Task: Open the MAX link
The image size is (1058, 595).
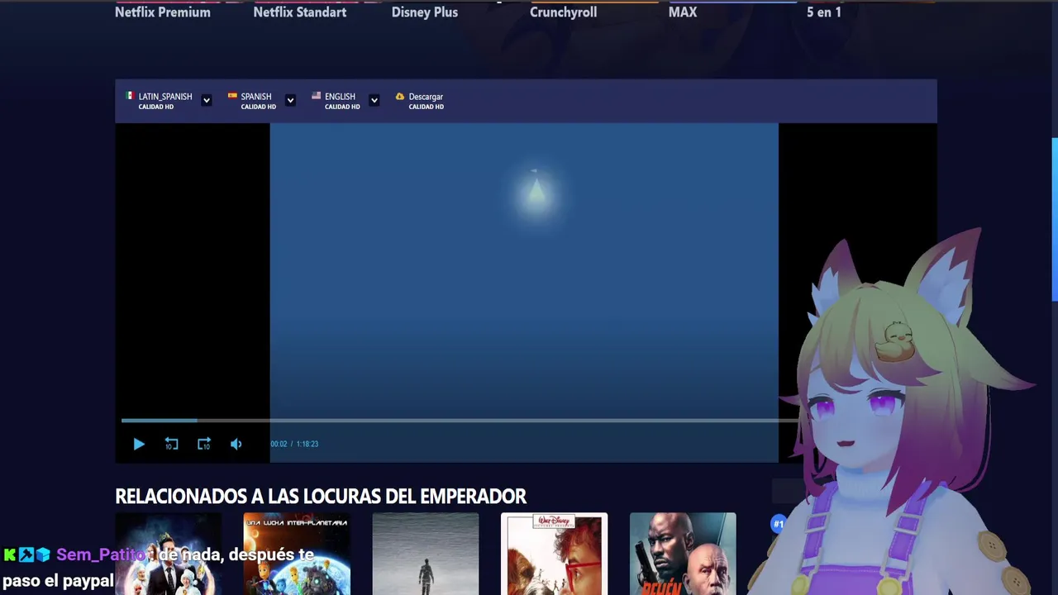Action: (x=683, y=12)
